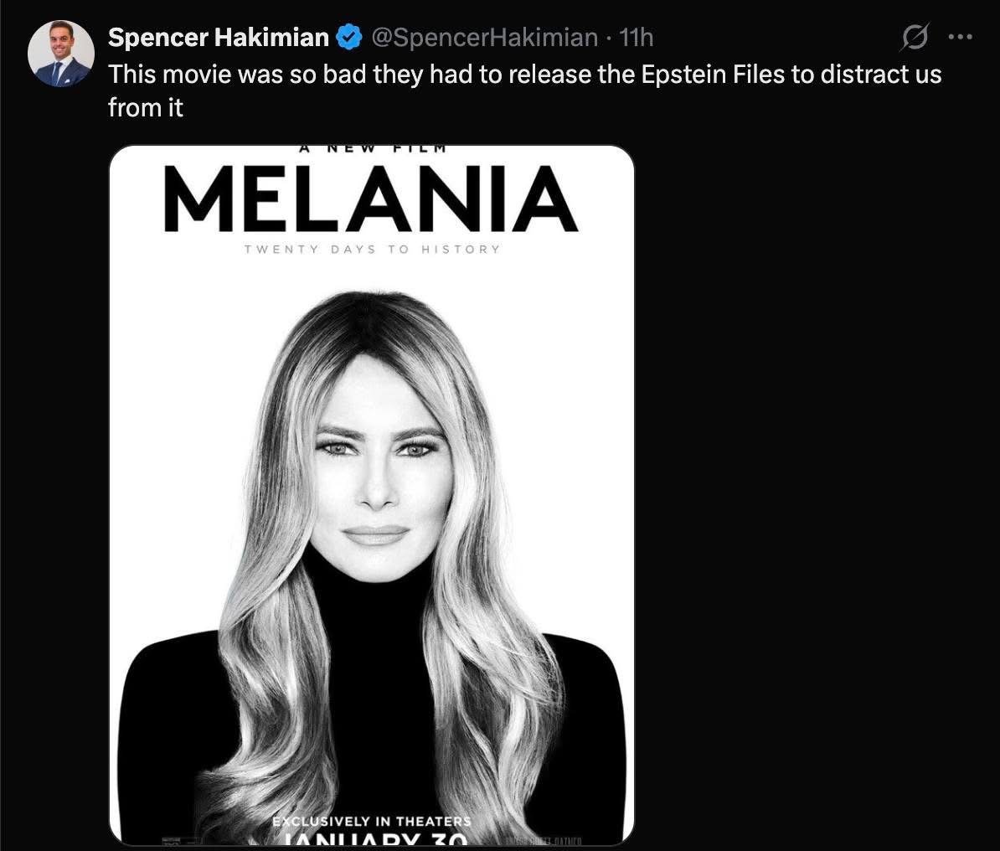Click the small credits text at poster bottom-right

pos(544,839)
